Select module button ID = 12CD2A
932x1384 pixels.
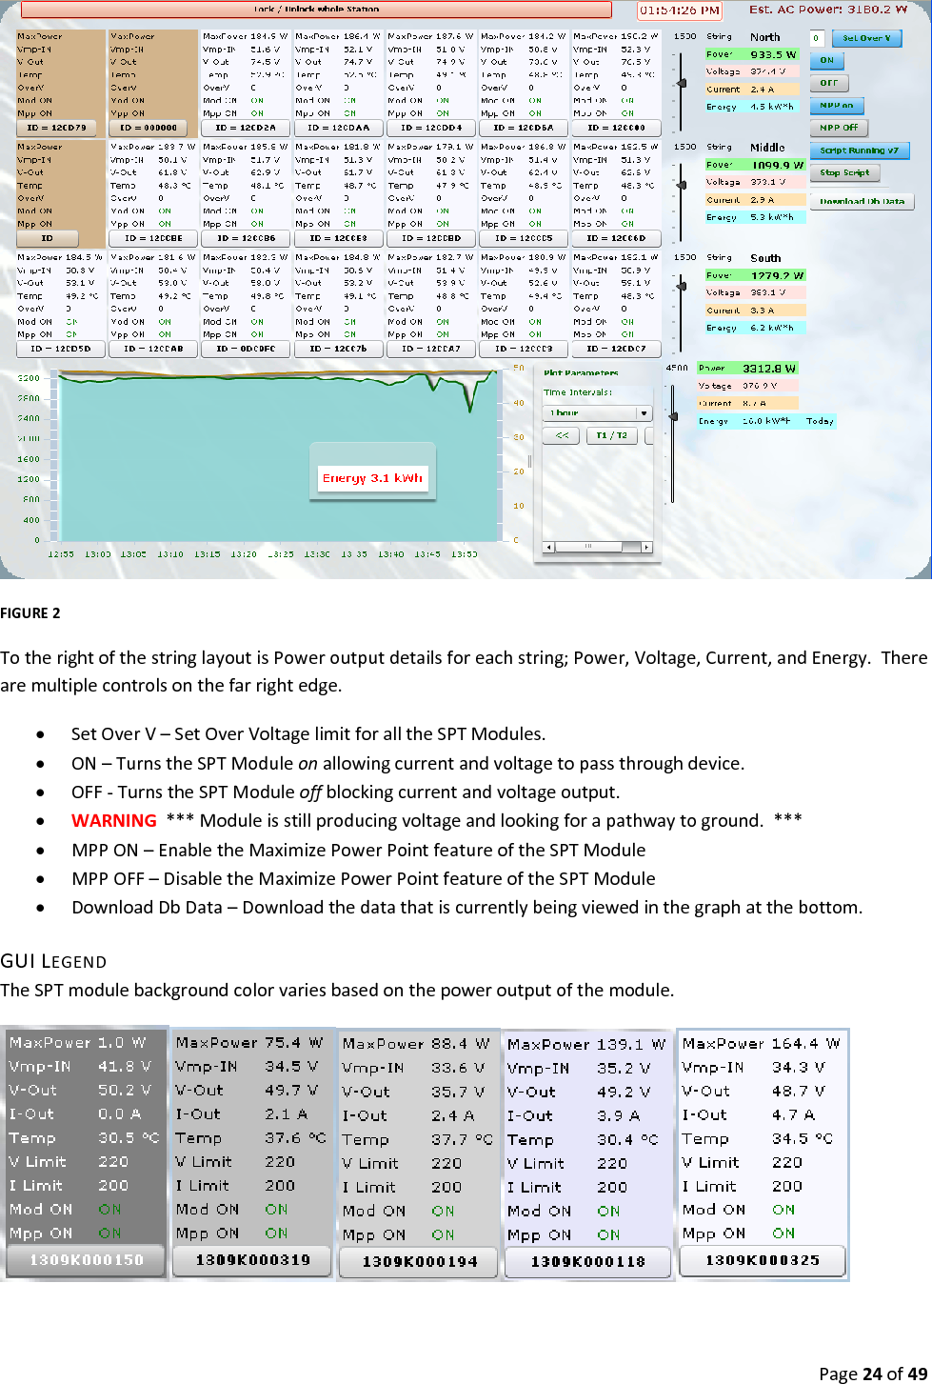point(246,127)
